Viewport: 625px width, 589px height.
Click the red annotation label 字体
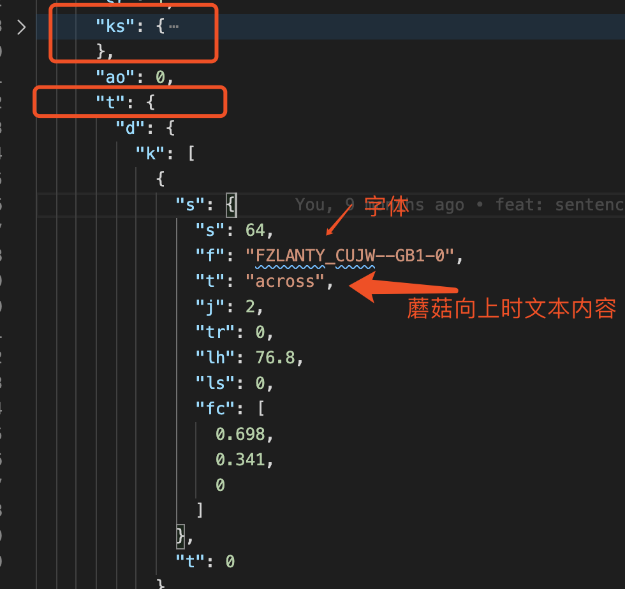click(386, 207)
